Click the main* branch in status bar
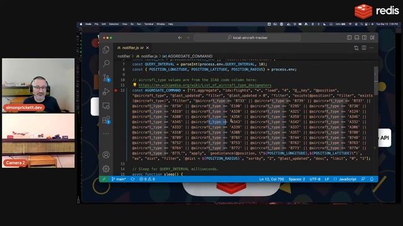 [x=118, y=179]
